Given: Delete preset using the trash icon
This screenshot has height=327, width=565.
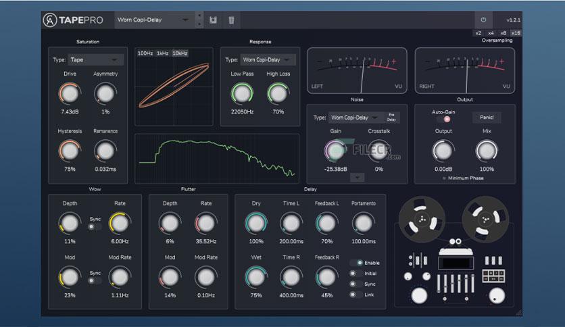Looking at the screenshot, I should point(231,20).
